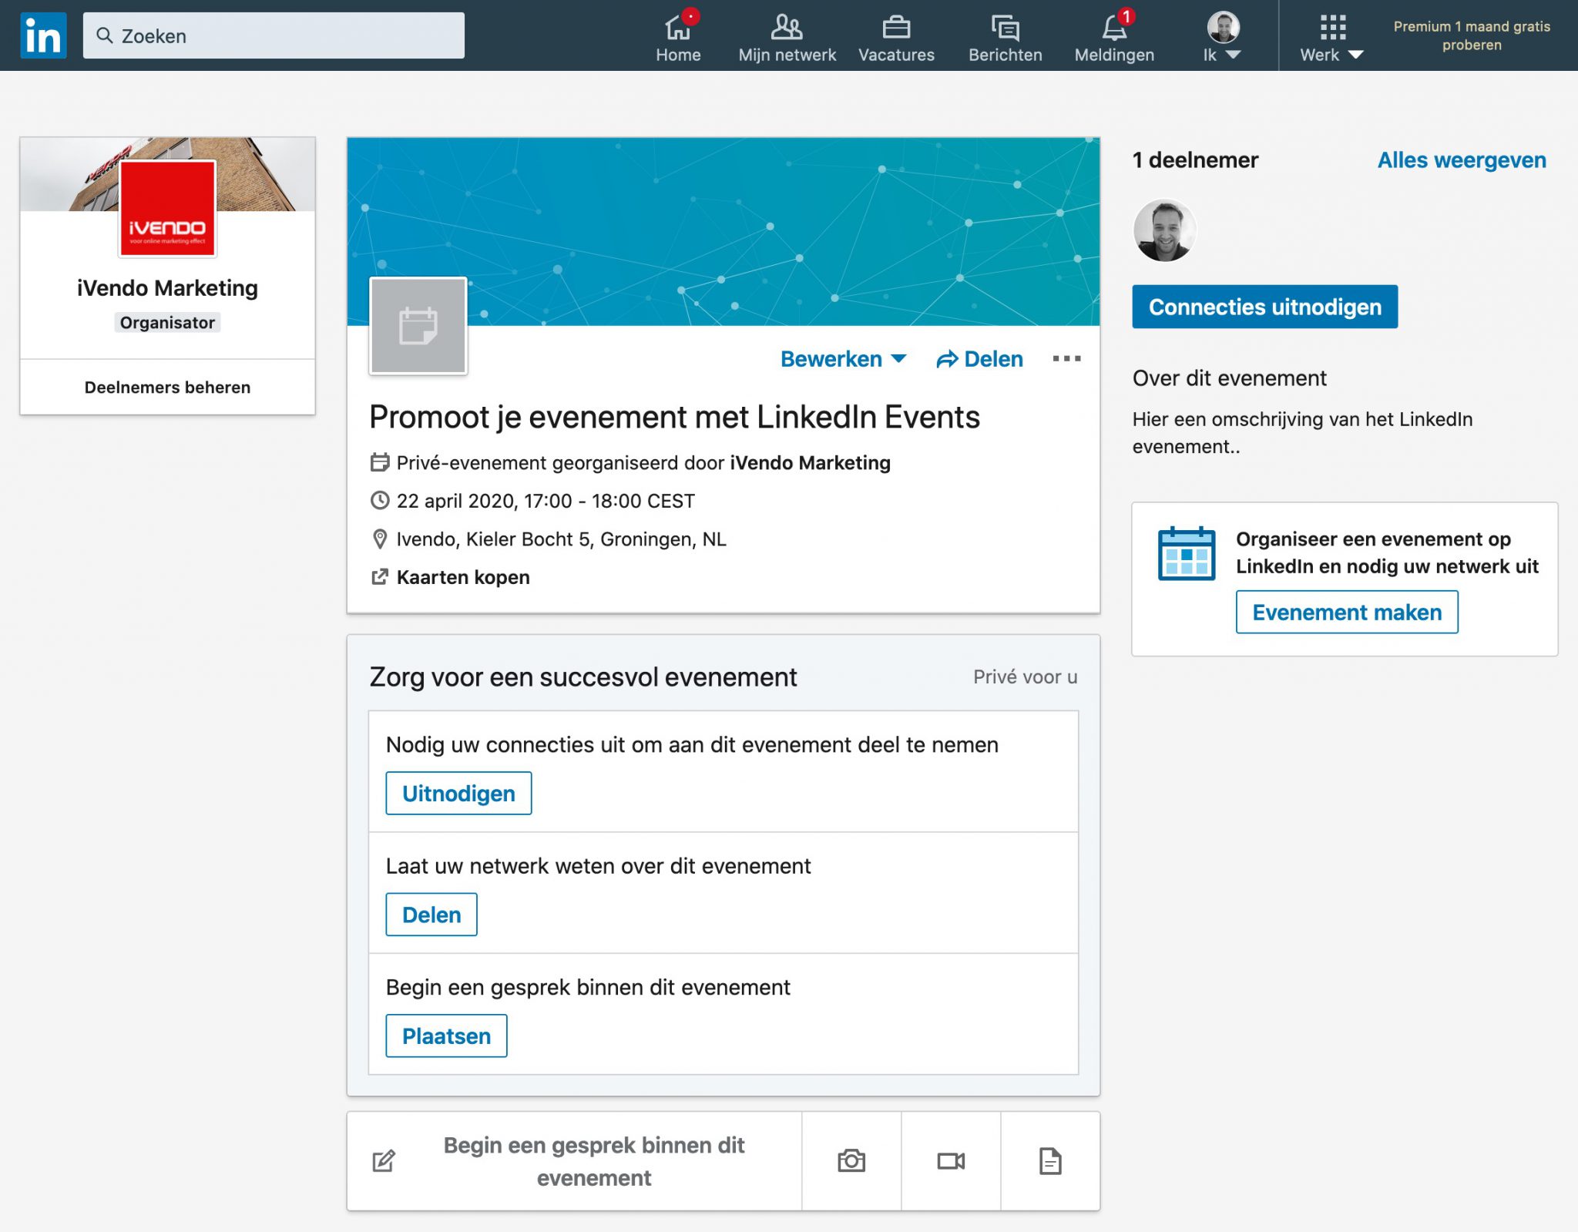Expand the Bewerken dropdown
The image size is (1578, 1232).
tap(844, 358)
